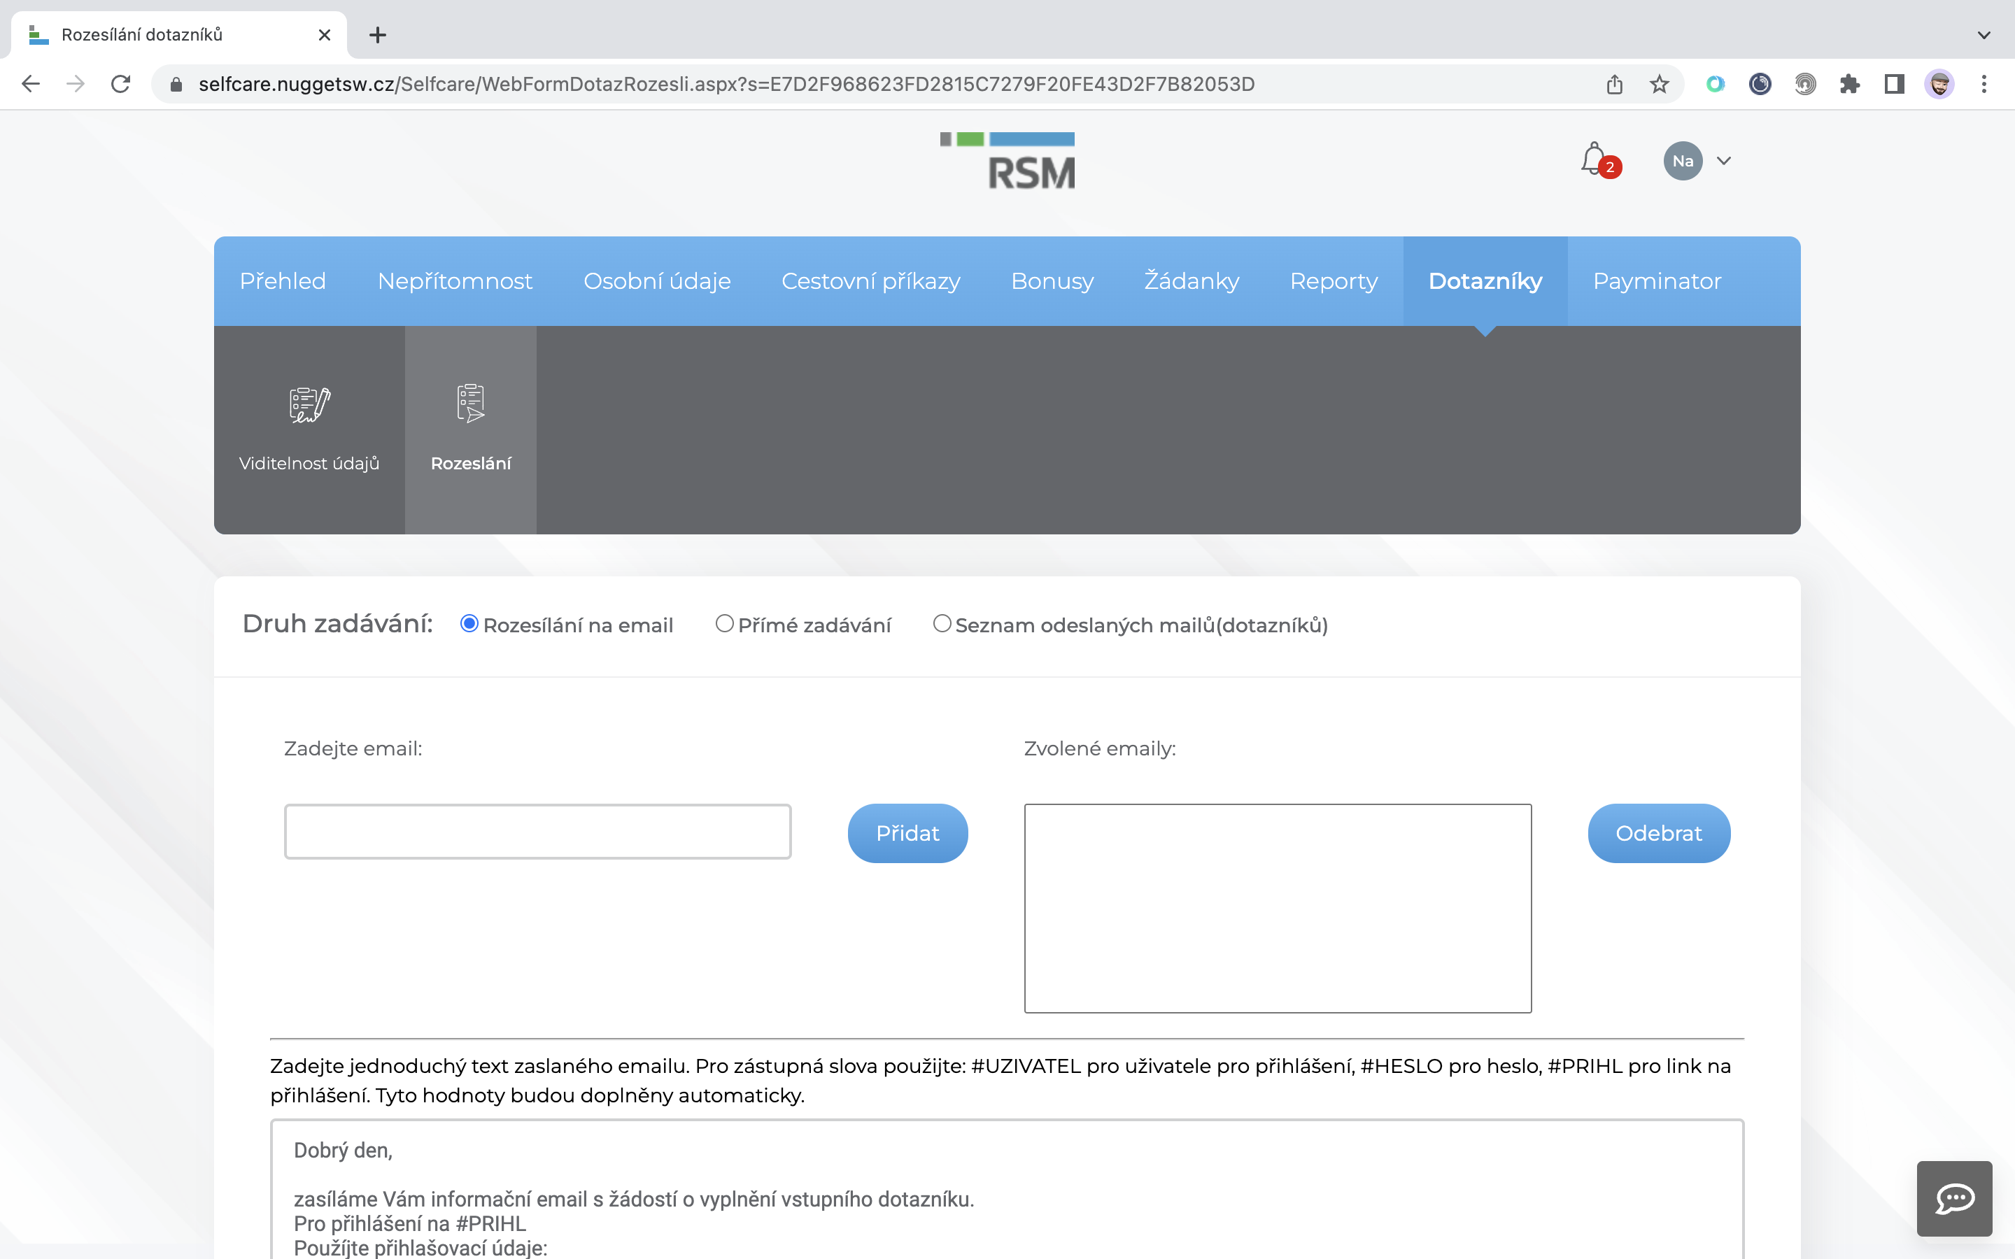
Task: Click the RSM logo
Action: (1007, 161)
